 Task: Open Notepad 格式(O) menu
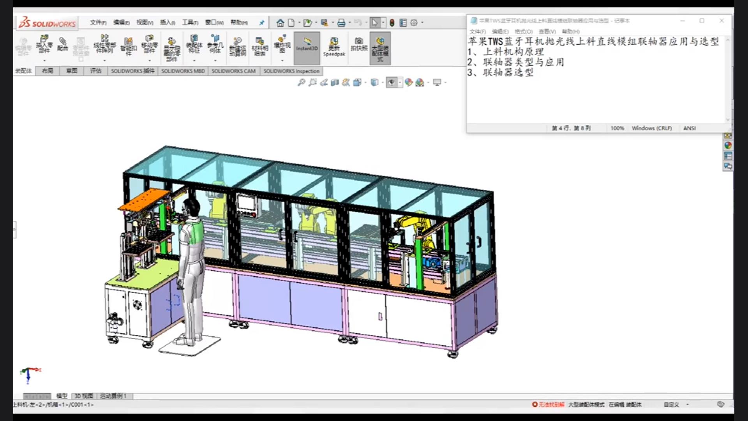524,32
